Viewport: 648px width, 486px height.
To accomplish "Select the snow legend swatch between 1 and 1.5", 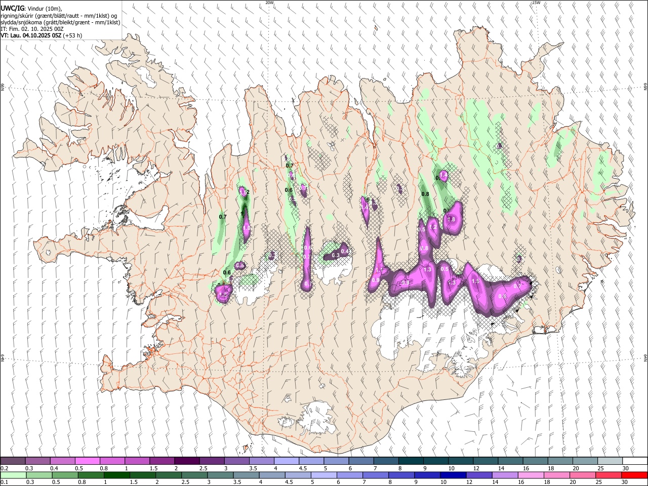I will click(x=137, y=461).
